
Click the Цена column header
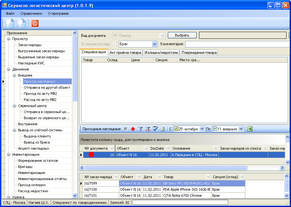141,60
